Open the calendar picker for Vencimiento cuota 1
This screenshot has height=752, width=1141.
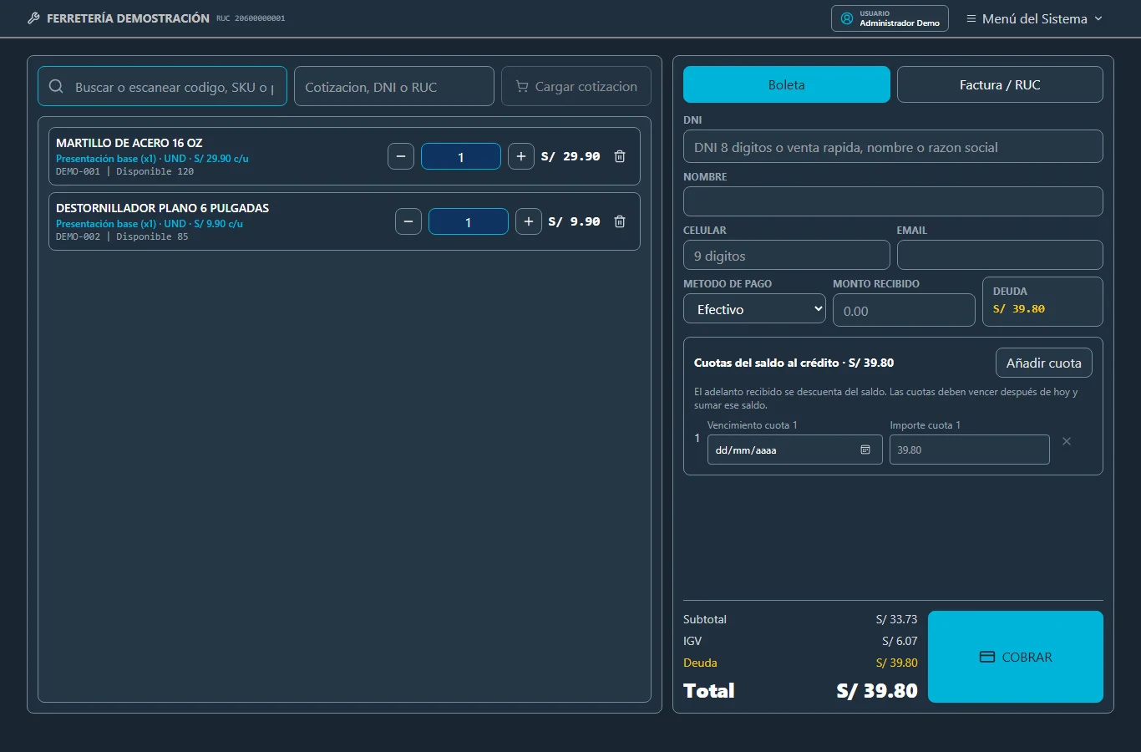(x=865, y=450)
